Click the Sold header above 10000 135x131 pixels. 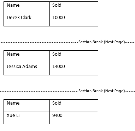pyautogui.click(x=74, y=8)
